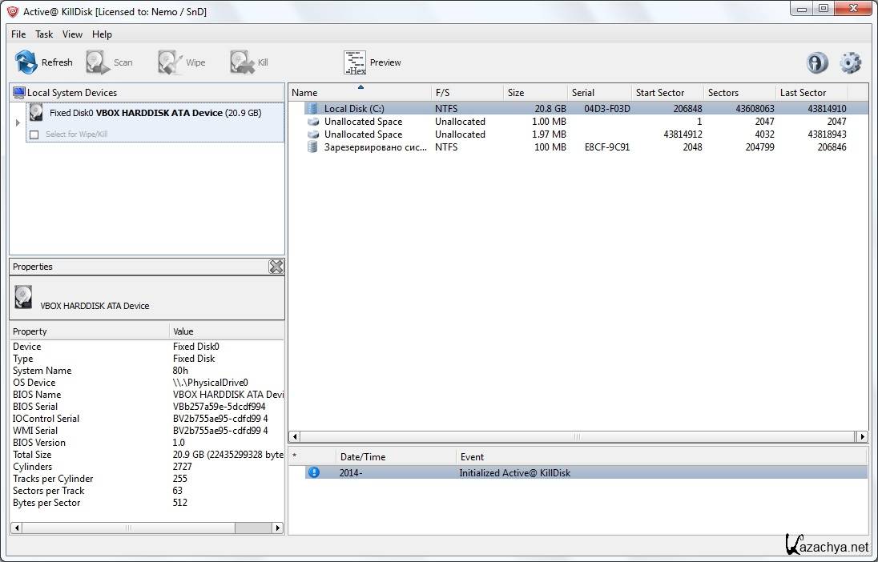Screen dimensions: 878x562
Task: Close the Properties panel
Action: (x=276, y=267)
